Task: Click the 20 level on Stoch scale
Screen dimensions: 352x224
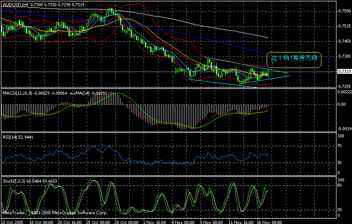Action: (x=340, y=209)
